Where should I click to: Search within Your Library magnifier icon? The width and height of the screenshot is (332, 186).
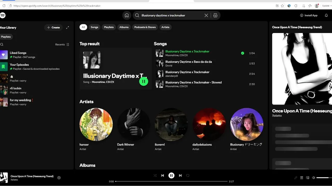(2, 44)
